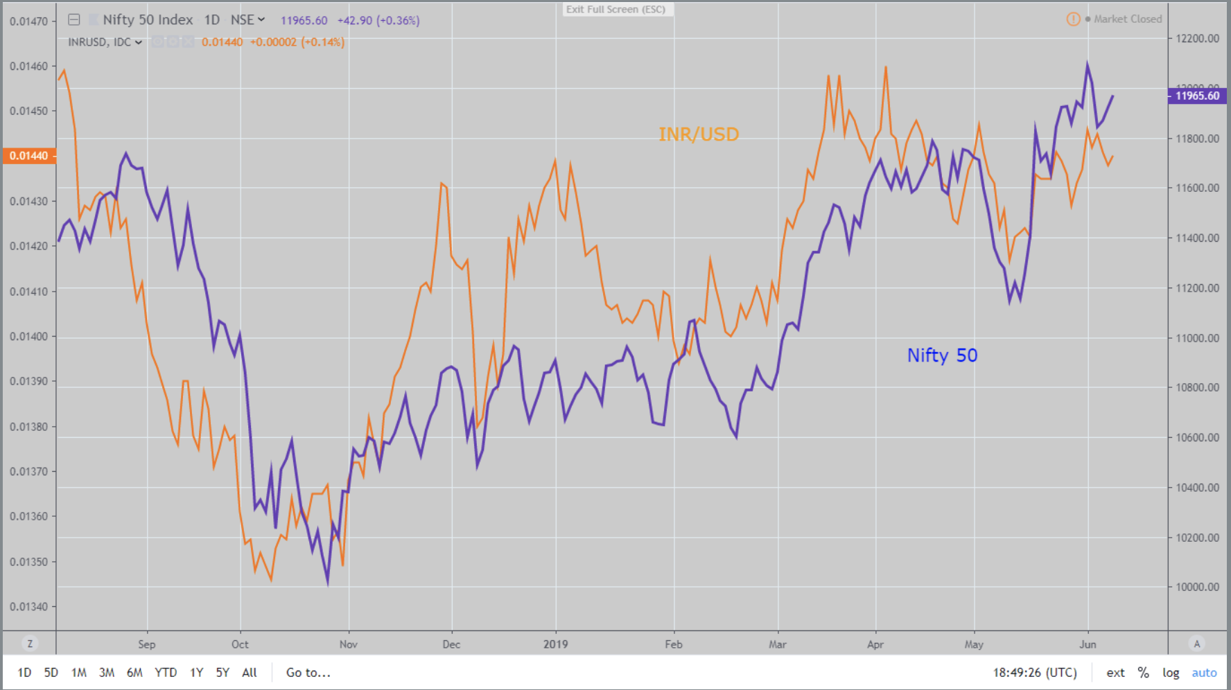Select the 6M time range

134,673
